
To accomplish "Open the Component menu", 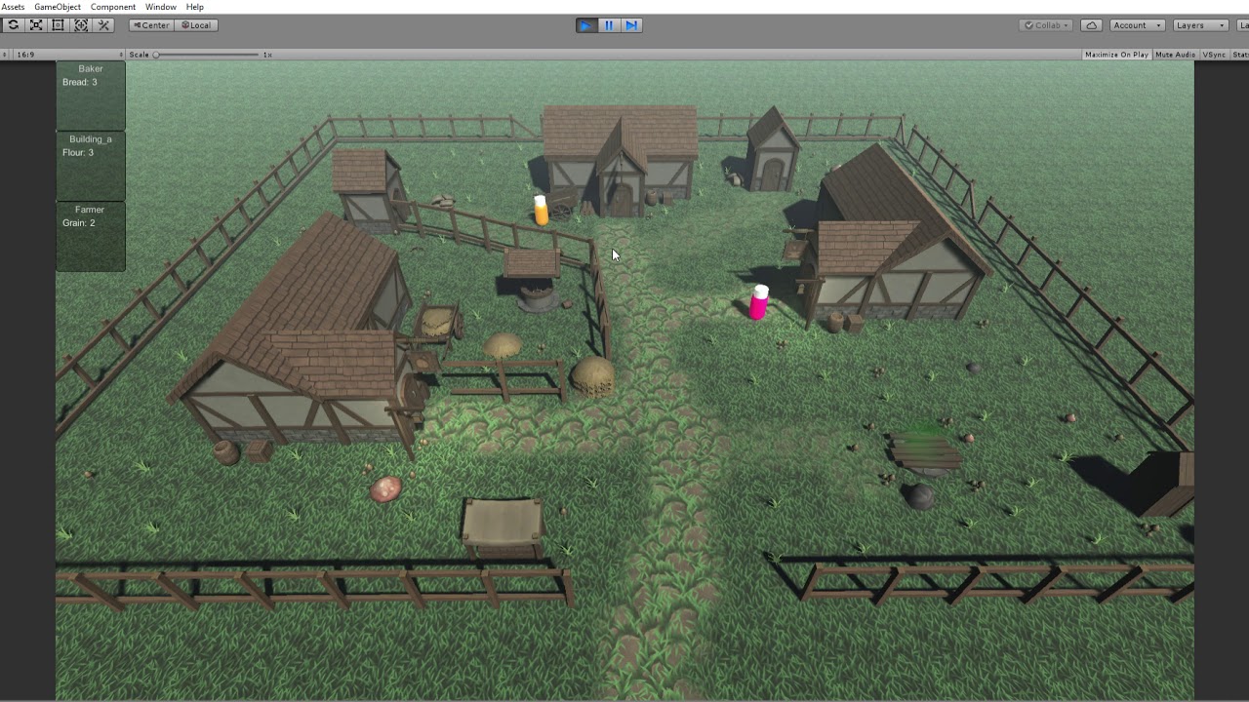I will [x=113, y=7].
